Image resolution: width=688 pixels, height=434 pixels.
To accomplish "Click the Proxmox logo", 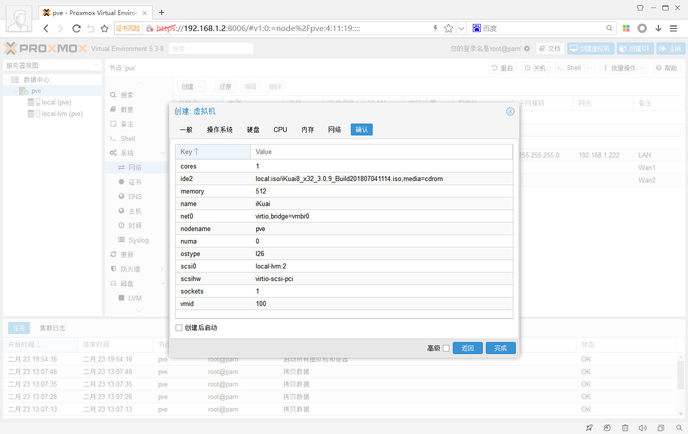I will (46, 48).
